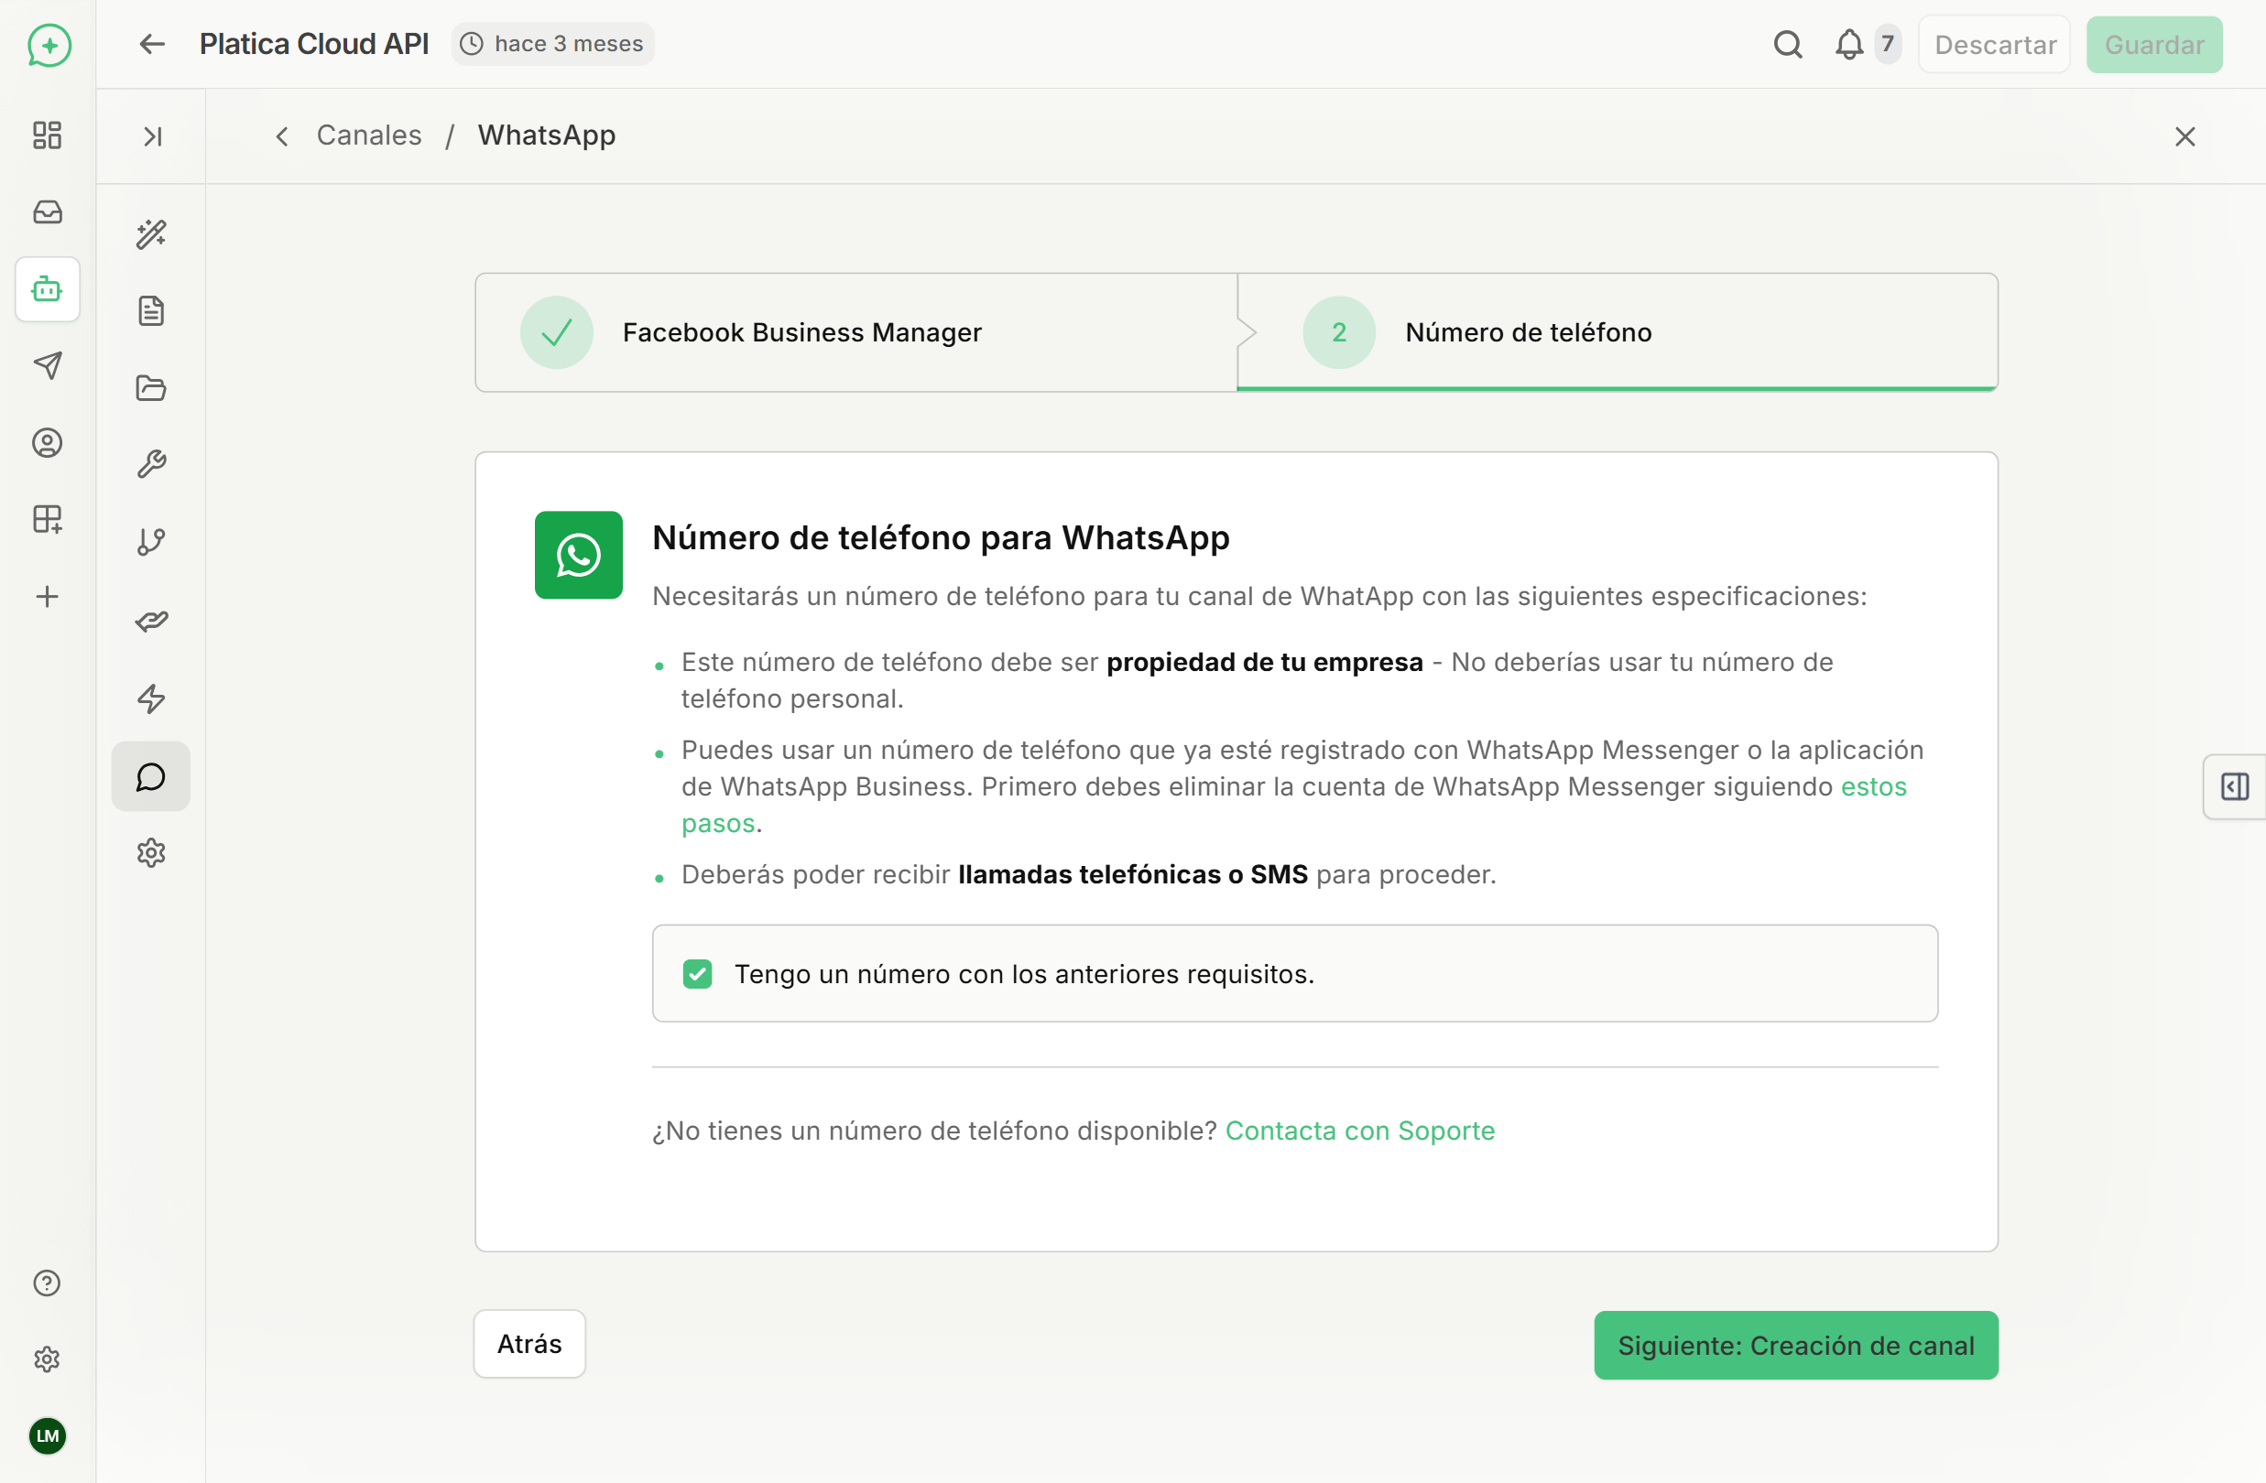Select the lightning actions icon
Image resolution: width=2266 pixels, height=1483 pixels.
click(x=150, y=698)
